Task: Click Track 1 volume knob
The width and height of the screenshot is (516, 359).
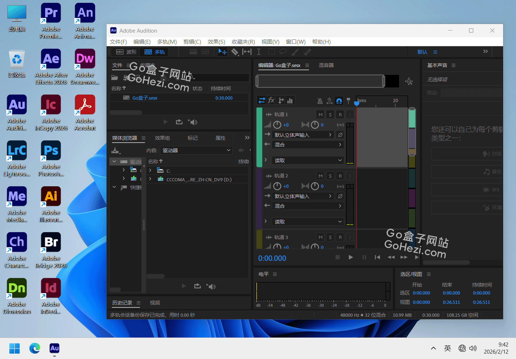Action: [x=277, y=125]
